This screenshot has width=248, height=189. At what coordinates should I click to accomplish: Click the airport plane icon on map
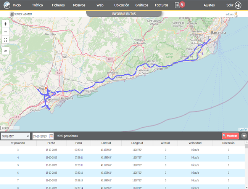[x=202, y=54]
